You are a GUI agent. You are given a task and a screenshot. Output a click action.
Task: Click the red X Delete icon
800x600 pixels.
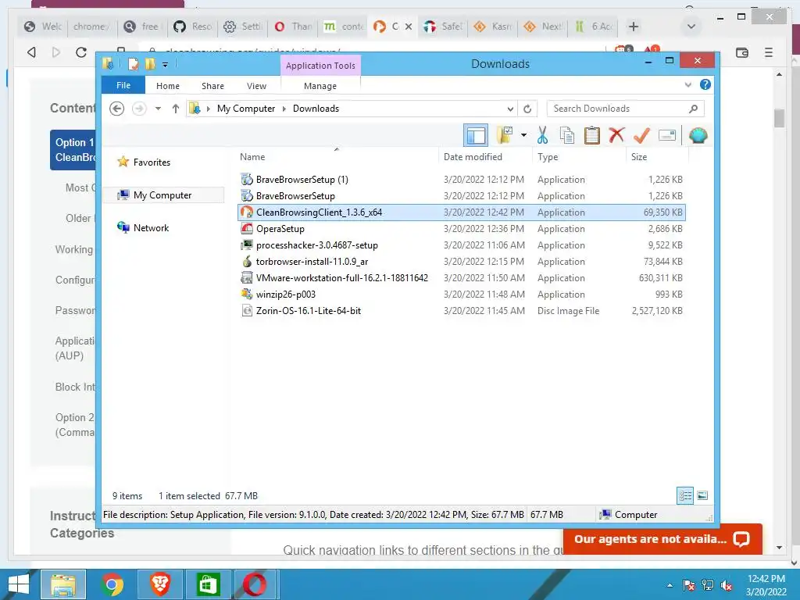pos(616,135)
